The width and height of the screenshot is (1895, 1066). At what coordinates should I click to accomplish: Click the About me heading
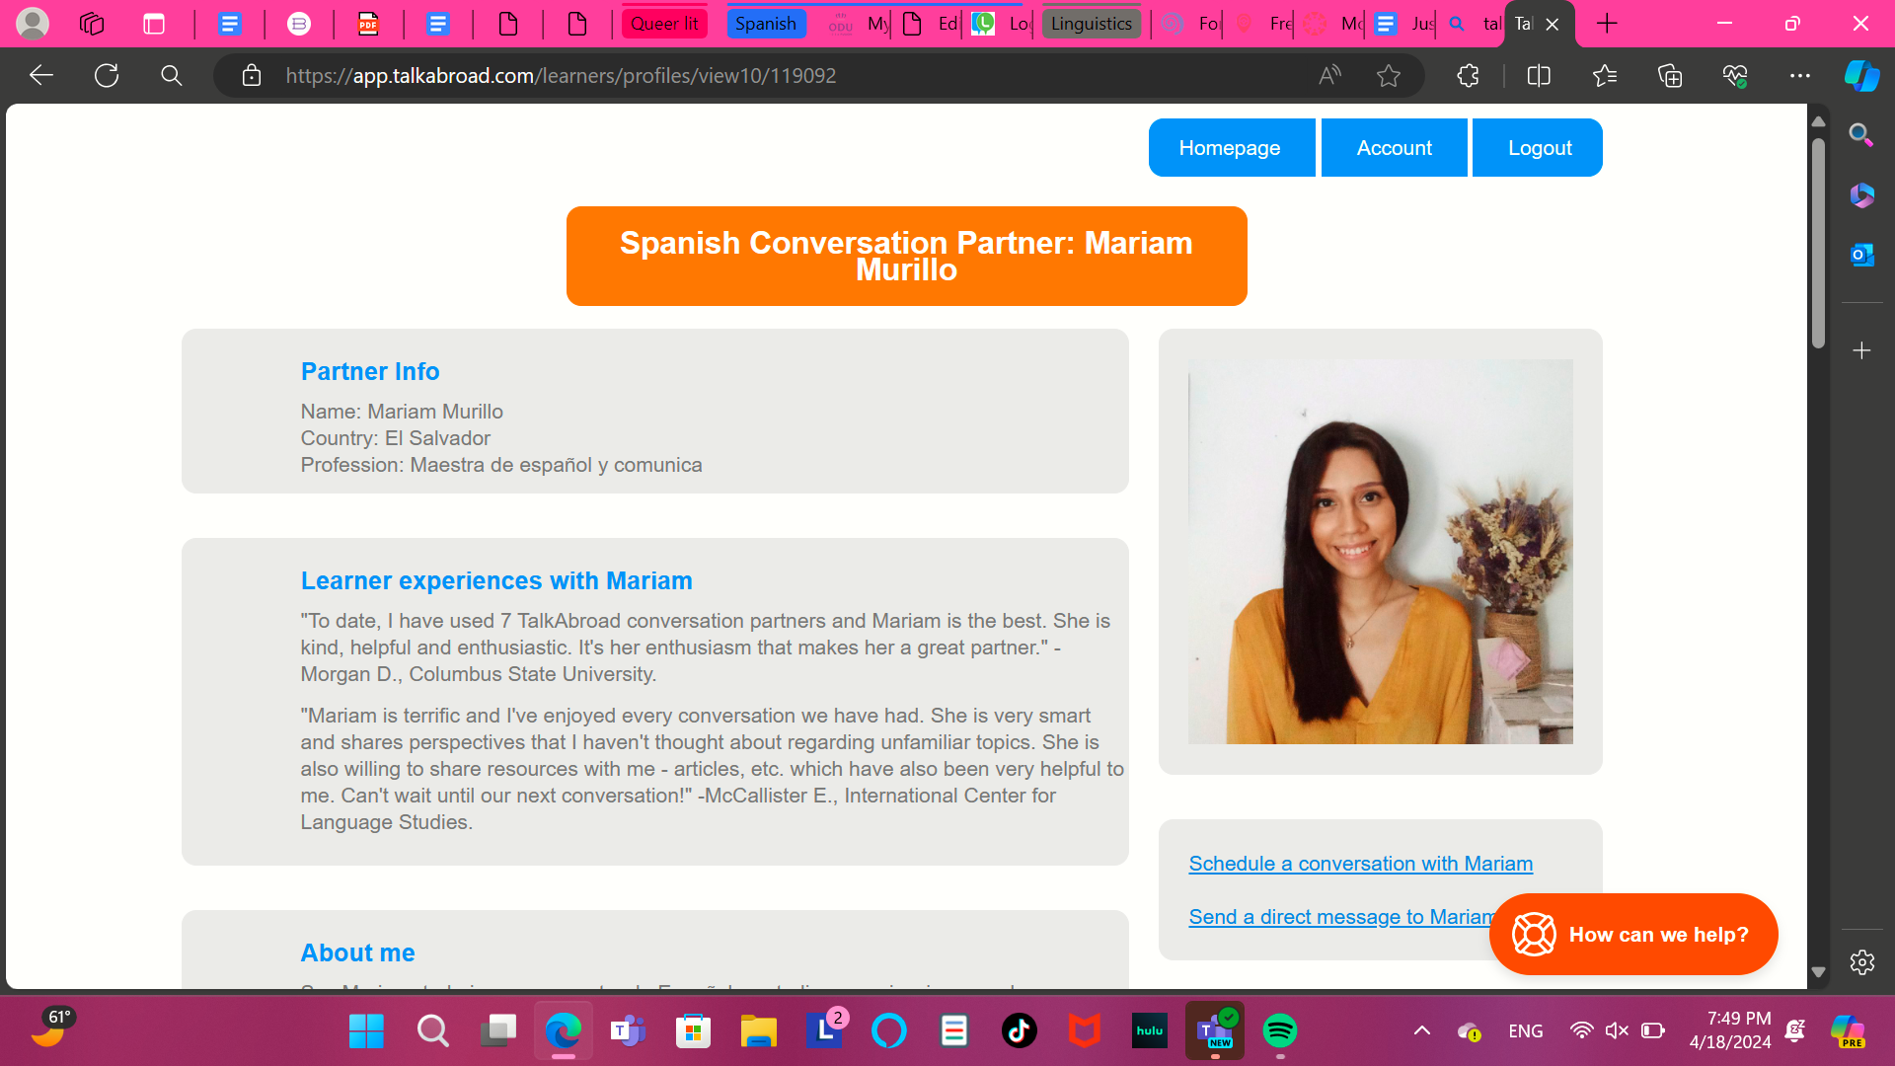point(357,953)
